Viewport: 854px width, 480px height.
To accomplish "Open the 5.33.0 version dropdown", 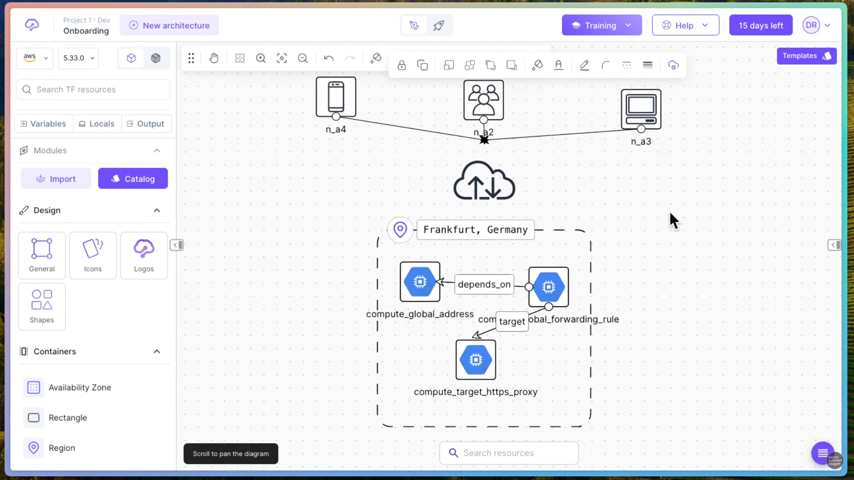I will click(x=79, y=58).
